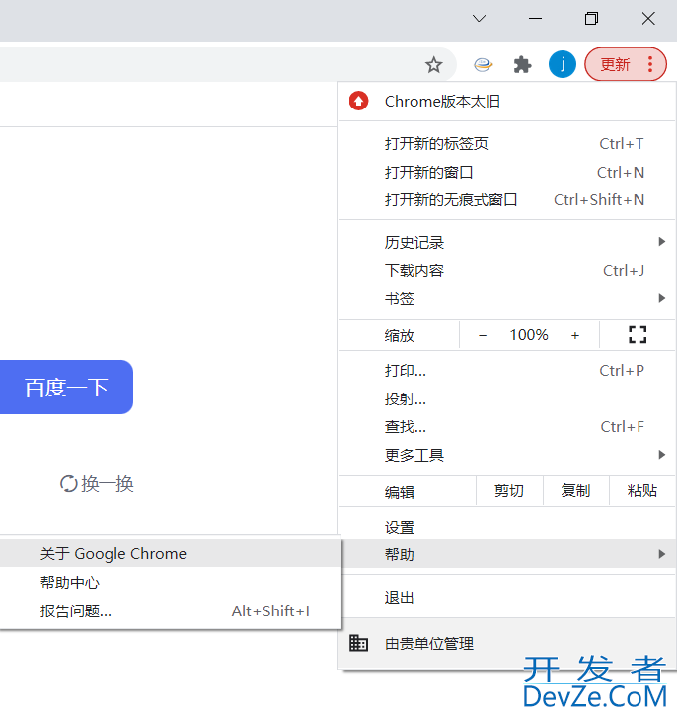Screen dimensions: 677x718
Task: Click the refresh icon beside 换一换
Action: [x=69, y=484]
